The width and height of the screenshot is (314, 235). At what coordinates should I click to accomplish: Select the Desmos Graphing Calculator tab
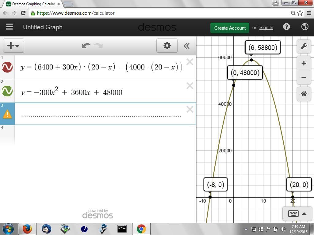[x=33, y=4]
